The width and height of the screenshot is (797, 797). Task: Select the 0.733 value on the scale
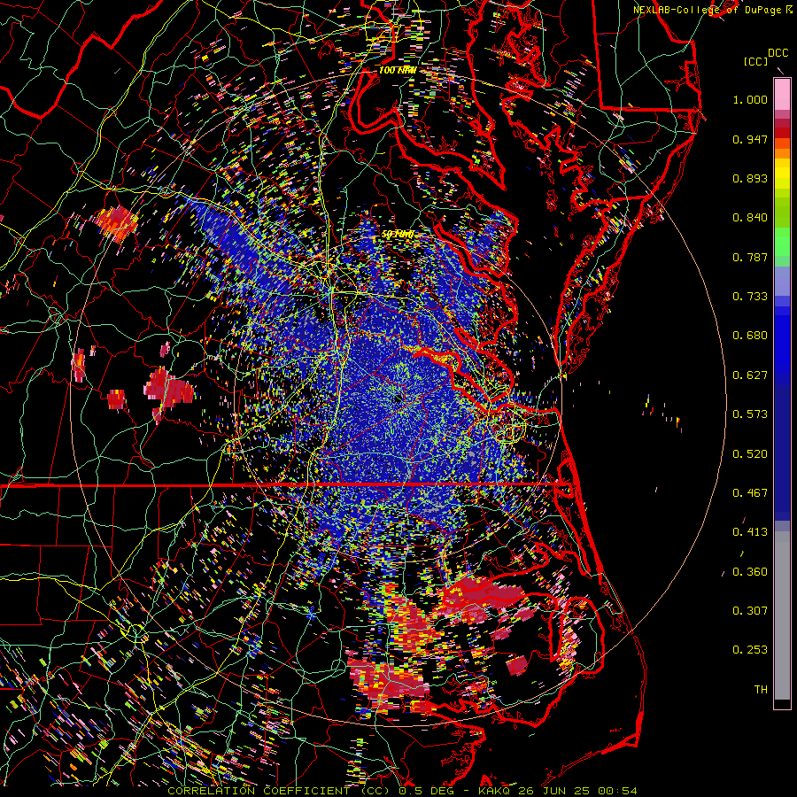pos(750,297)
